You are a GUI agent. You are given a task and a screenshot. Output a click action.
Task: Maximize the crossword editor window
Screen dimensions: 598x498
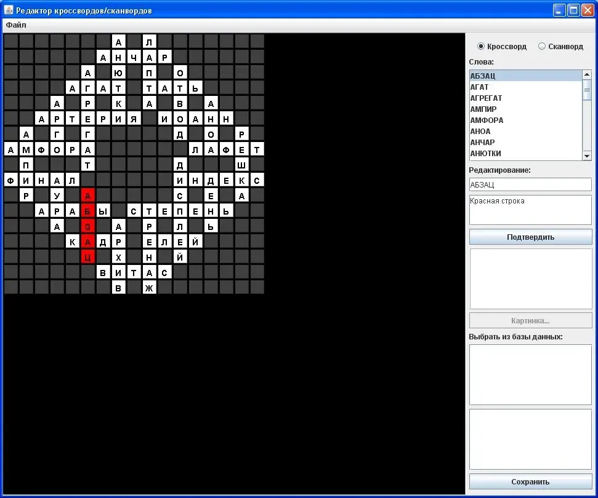(573, 10)
